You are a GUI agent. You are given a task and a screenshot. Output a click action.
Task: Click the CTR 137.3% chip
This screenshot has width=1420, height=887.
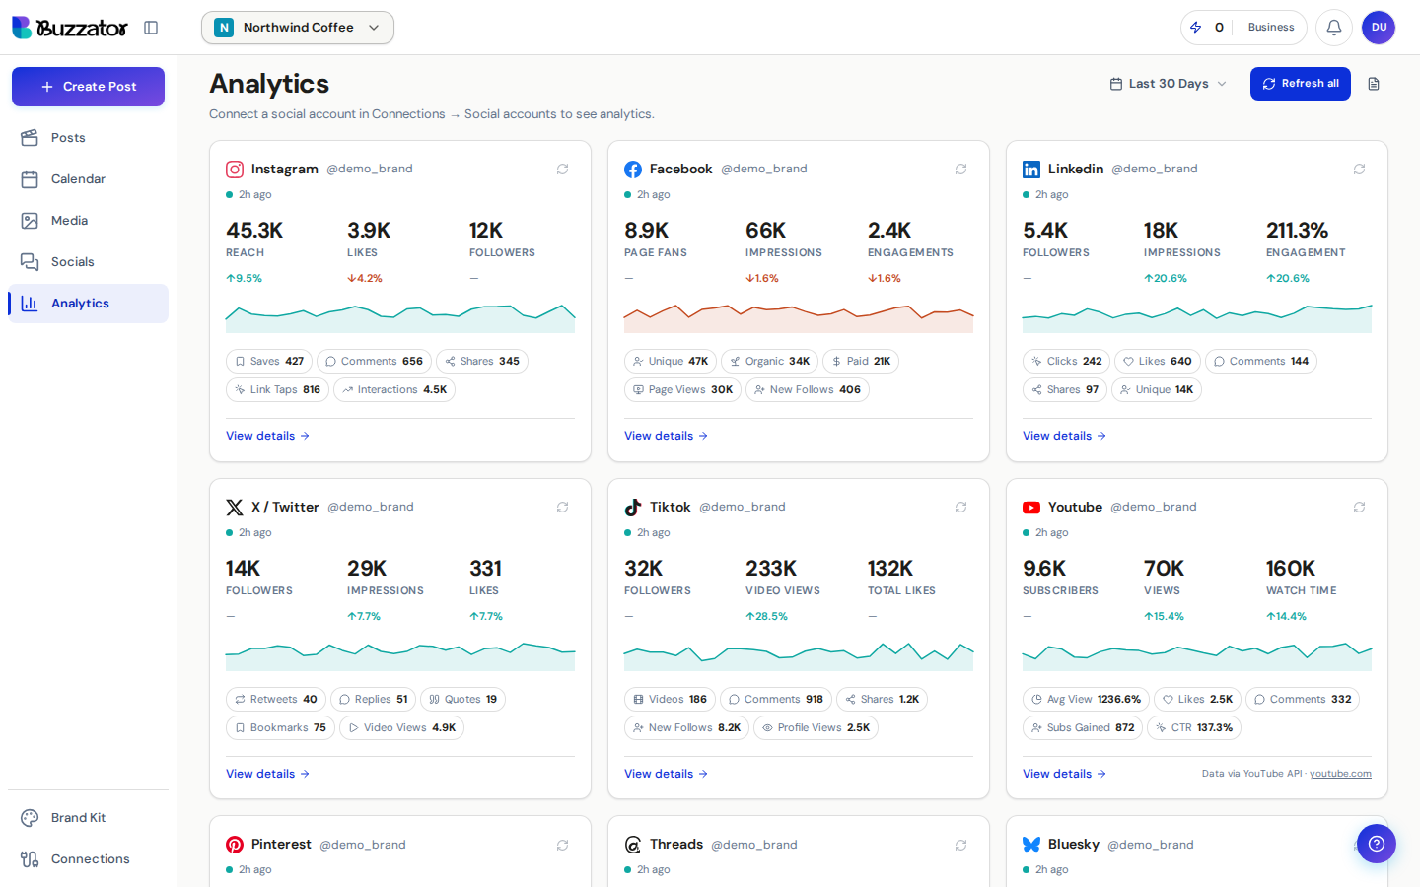click(1194, 728)
